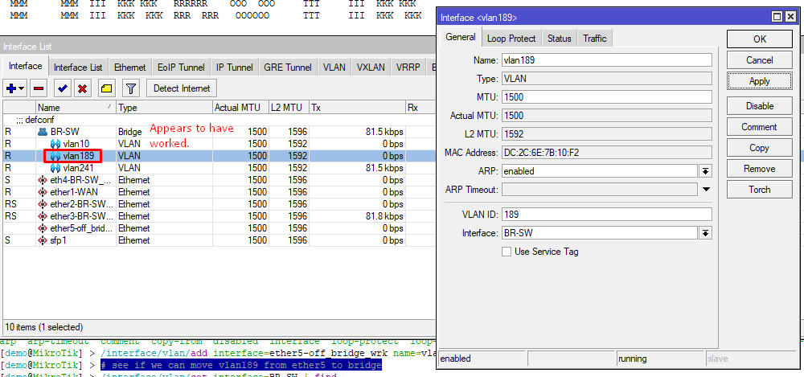This screenshot has height=377, width=804.
Task: Sort by the Type column header
Action: [x=164, y=108]
